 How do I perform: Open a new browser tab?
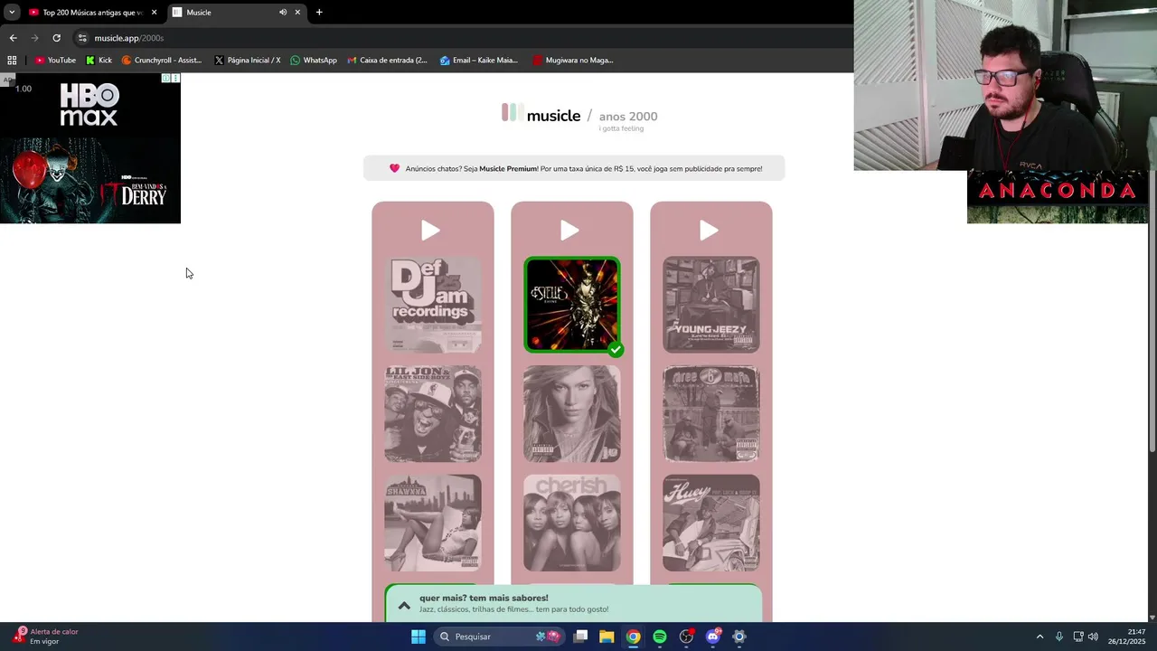(x=319, y=13)
